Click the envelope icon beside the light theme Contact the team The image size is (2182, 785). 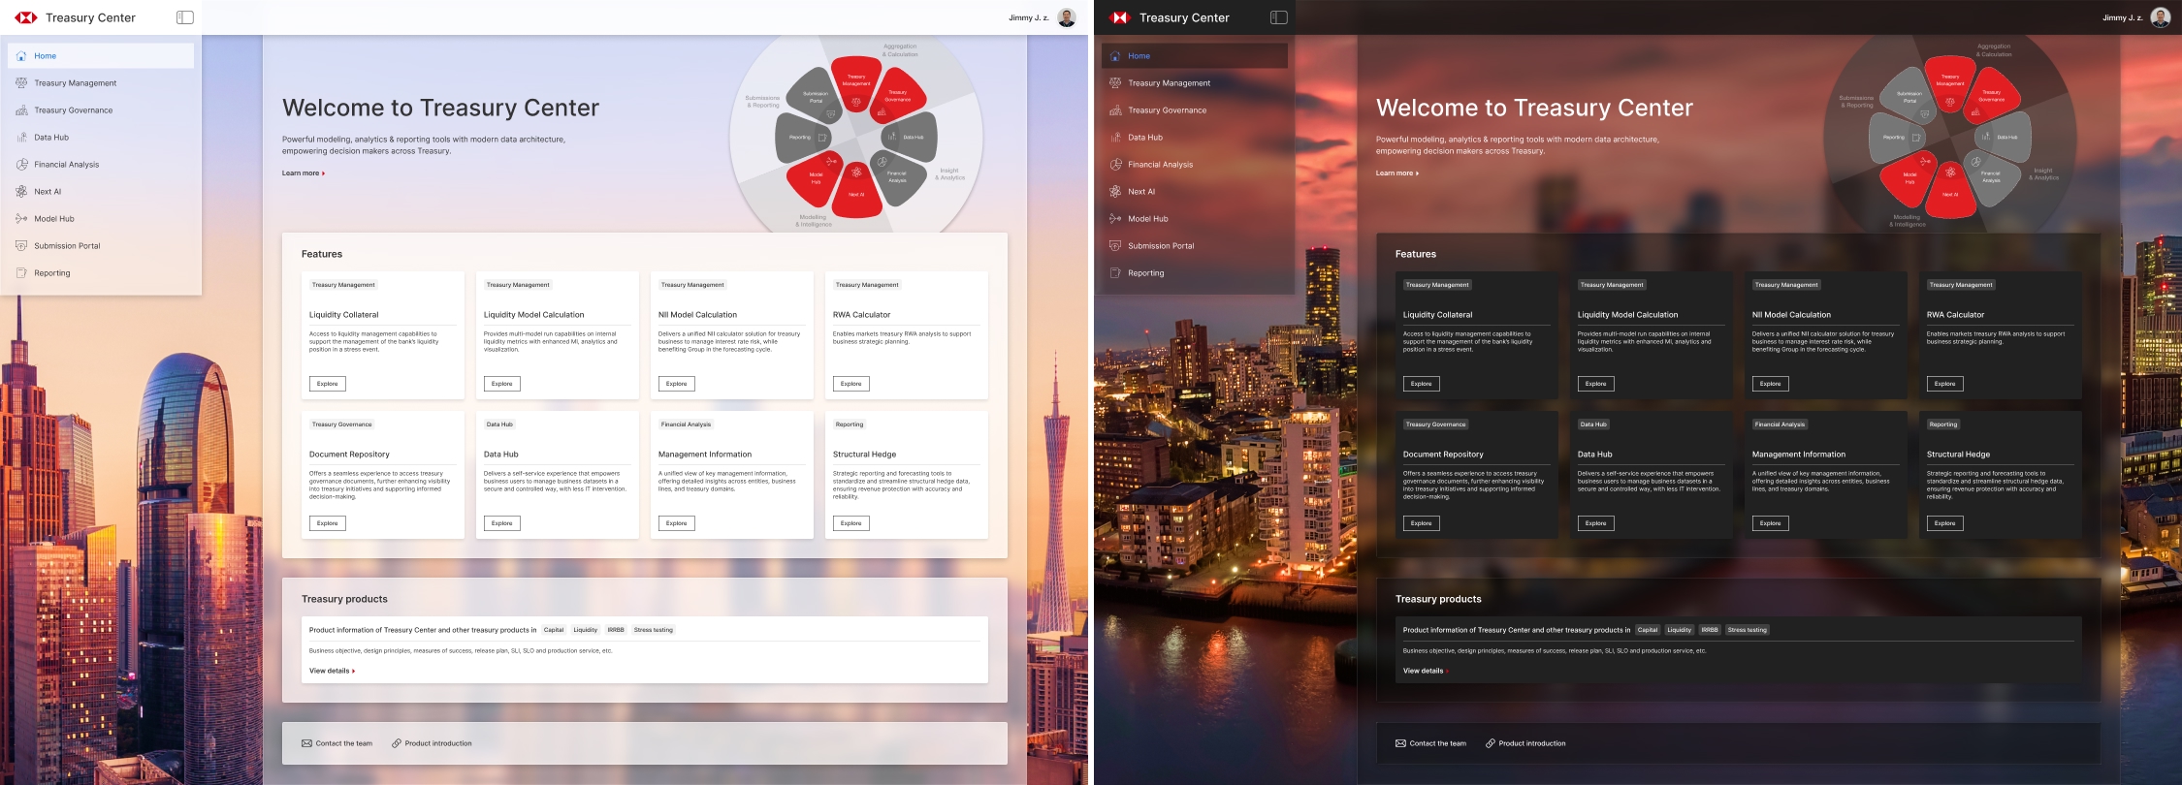306,743
